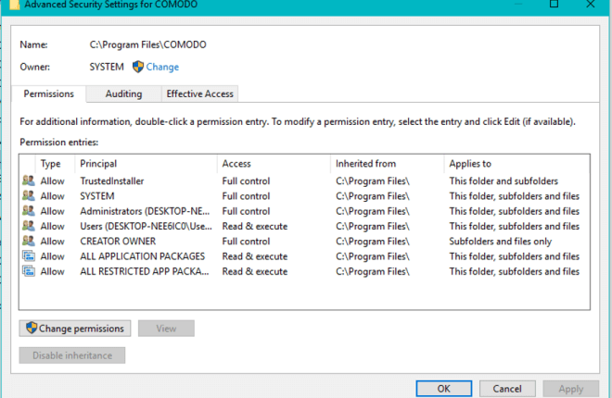Click the Users entry's group icon
Screen dimensions: 612x398
[29, 226]
